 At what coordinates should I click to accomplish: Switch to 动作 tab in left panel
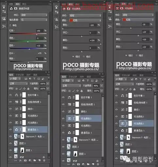pos(28,75)
